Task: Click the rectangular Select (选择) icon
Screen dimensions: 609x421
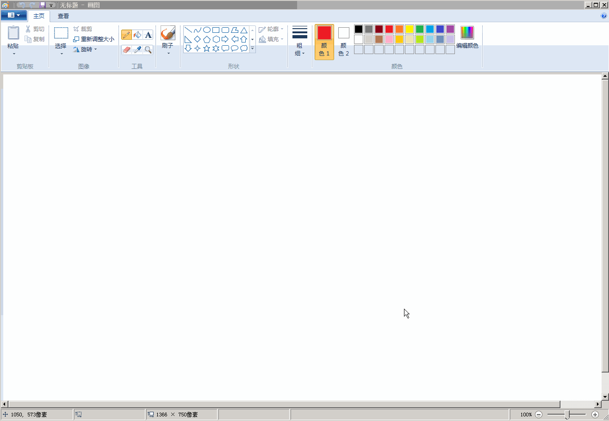Action: pyautogui.click(x=61, y=33)
